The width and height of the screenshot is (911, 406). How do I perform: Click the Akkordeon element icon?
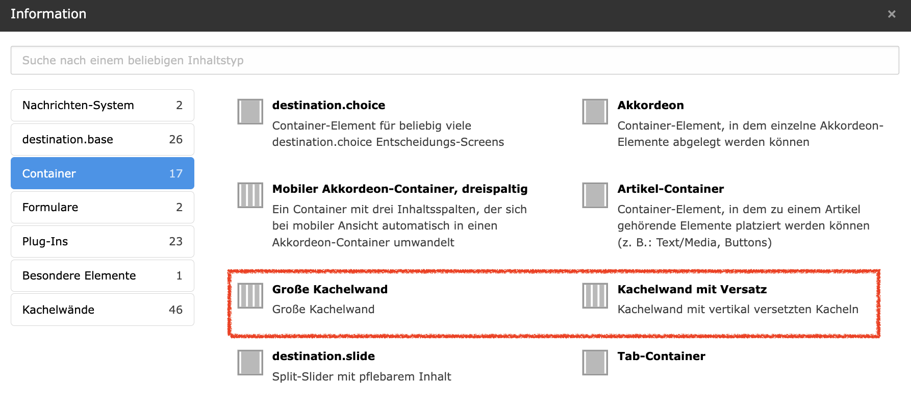pos(595,112)
